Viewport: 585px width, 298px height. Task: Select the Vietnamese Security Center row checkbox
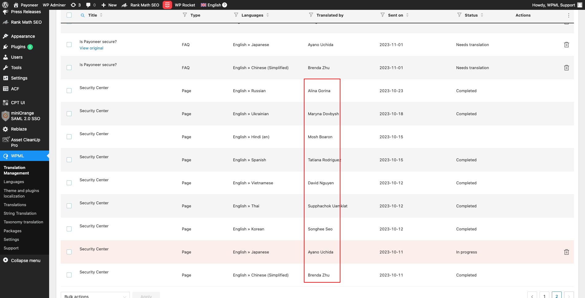click(69, 183)
